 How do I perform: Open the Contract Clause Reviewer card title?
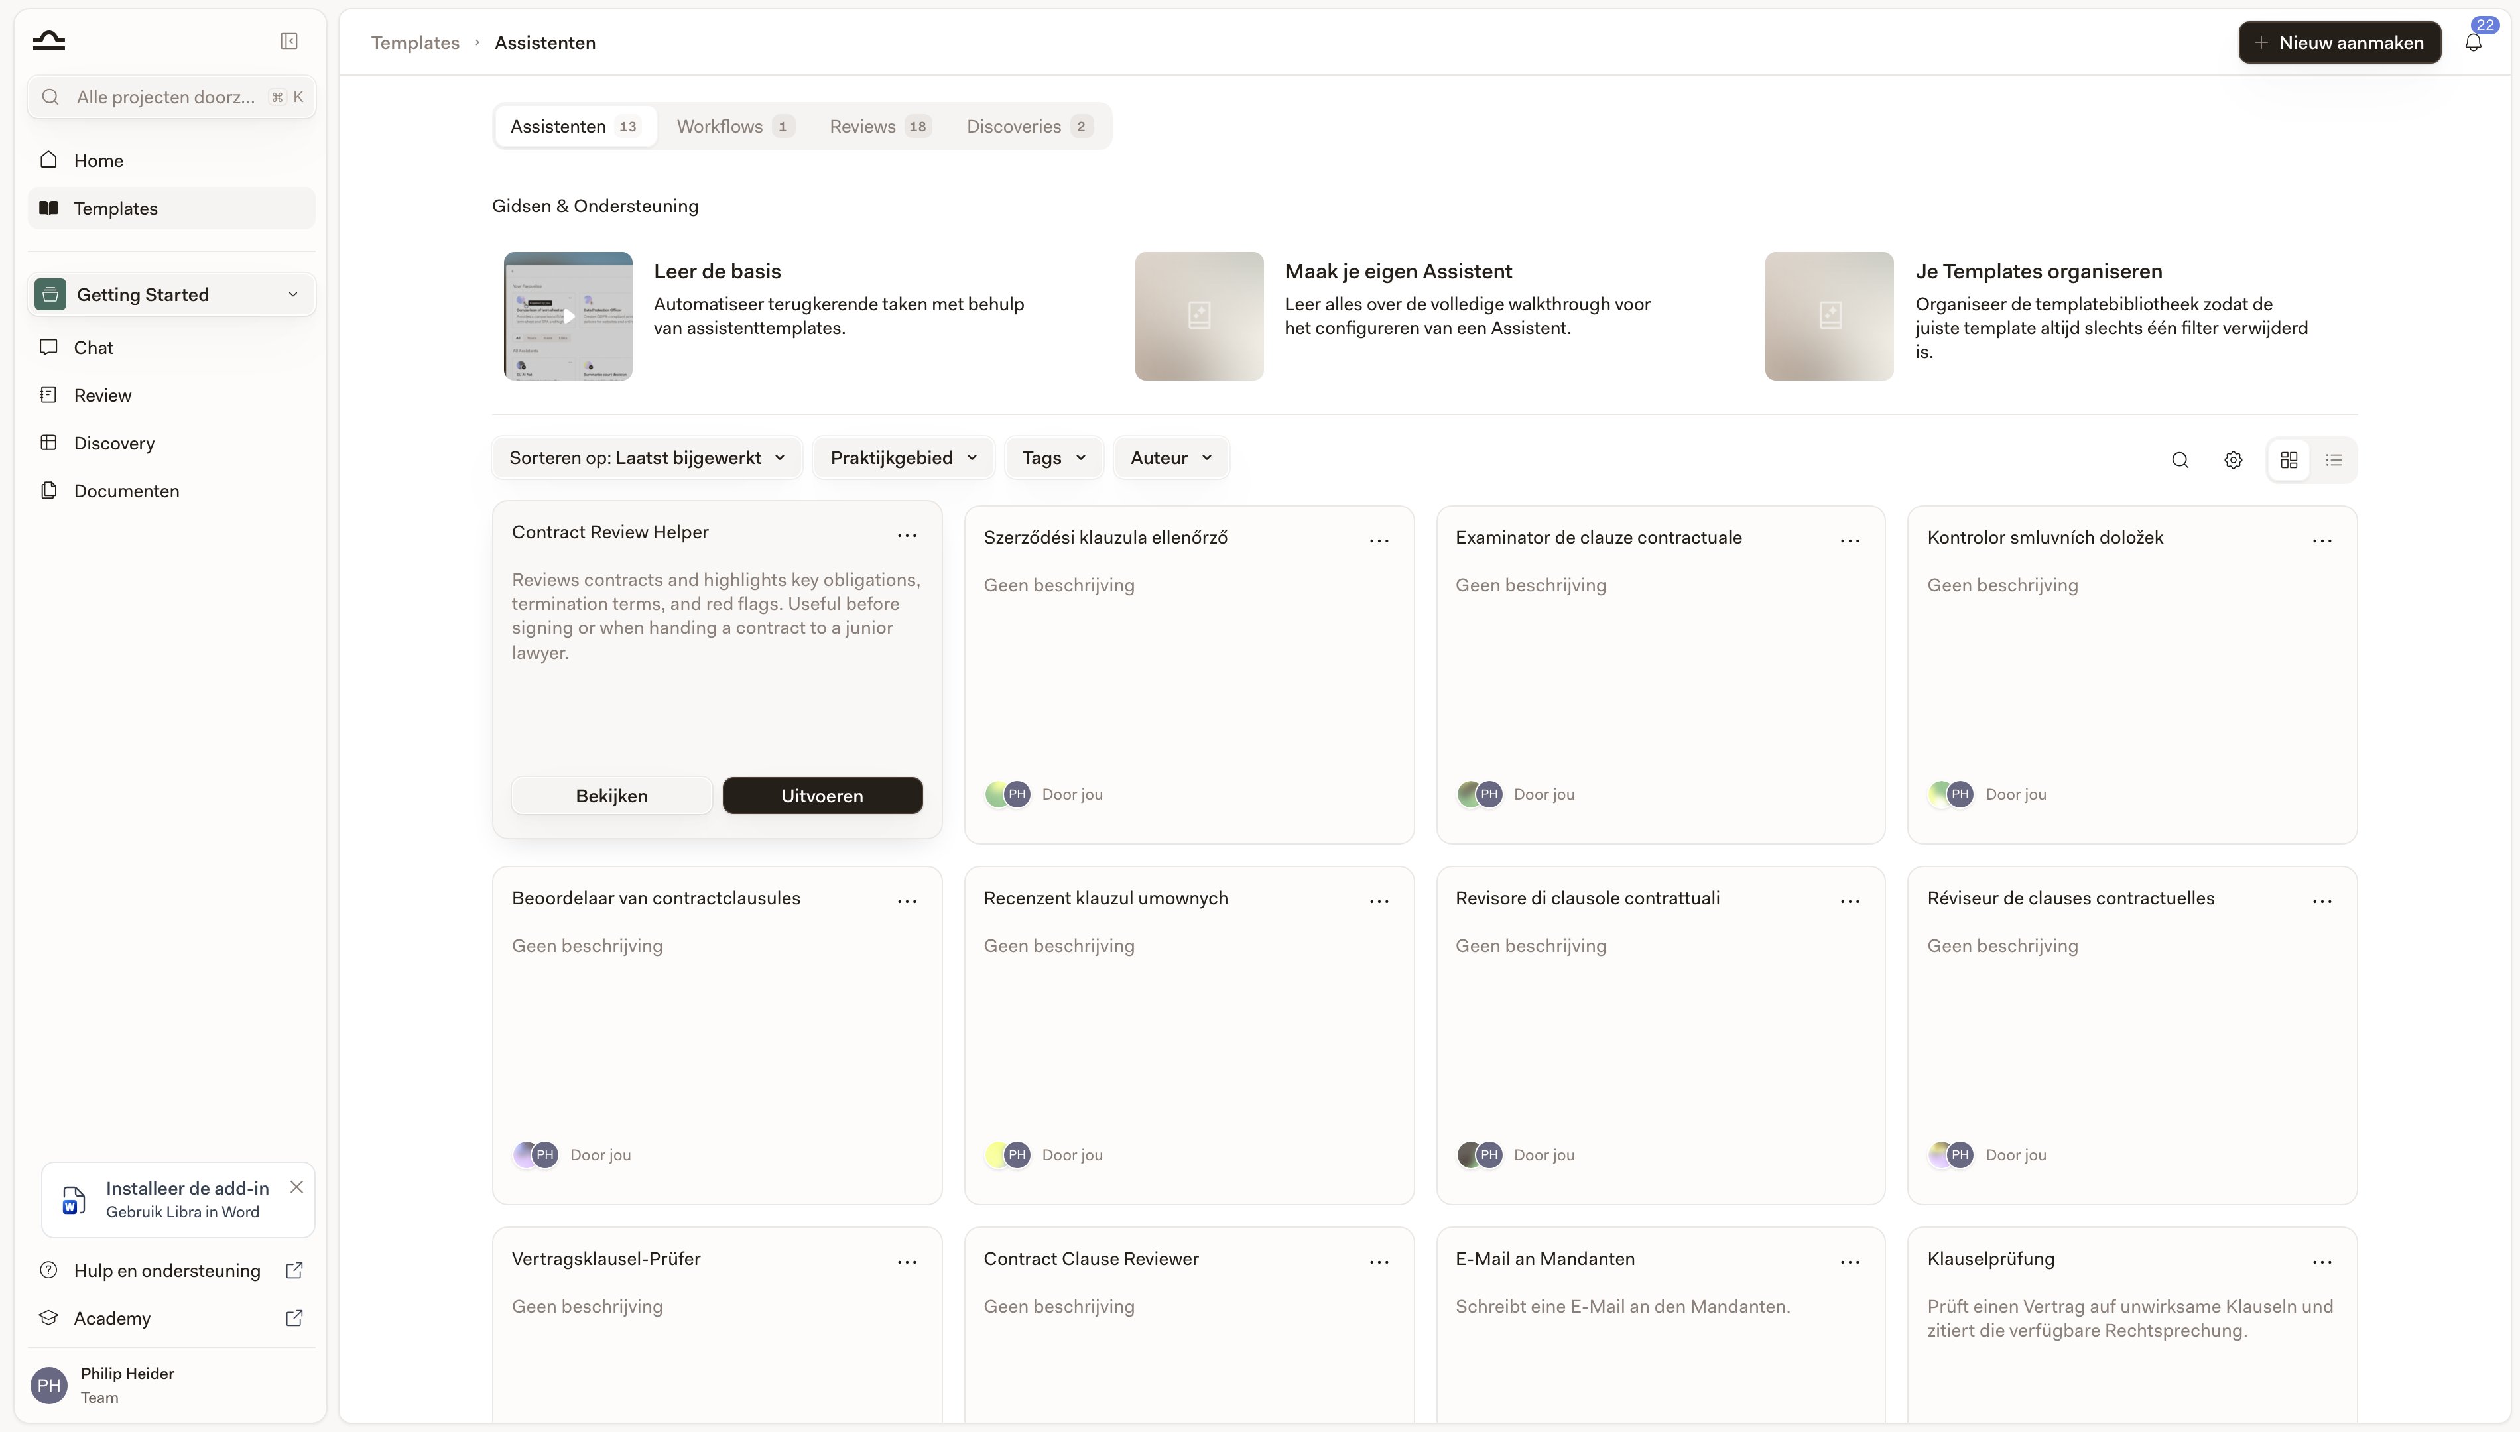(x=1091, y=1259)
